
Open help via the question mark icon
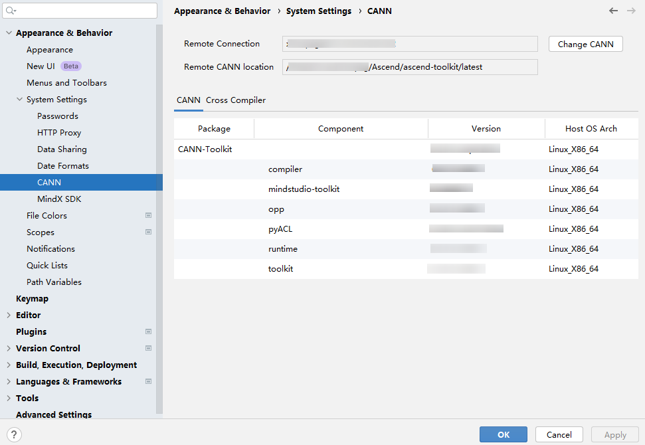coord(14,434)
